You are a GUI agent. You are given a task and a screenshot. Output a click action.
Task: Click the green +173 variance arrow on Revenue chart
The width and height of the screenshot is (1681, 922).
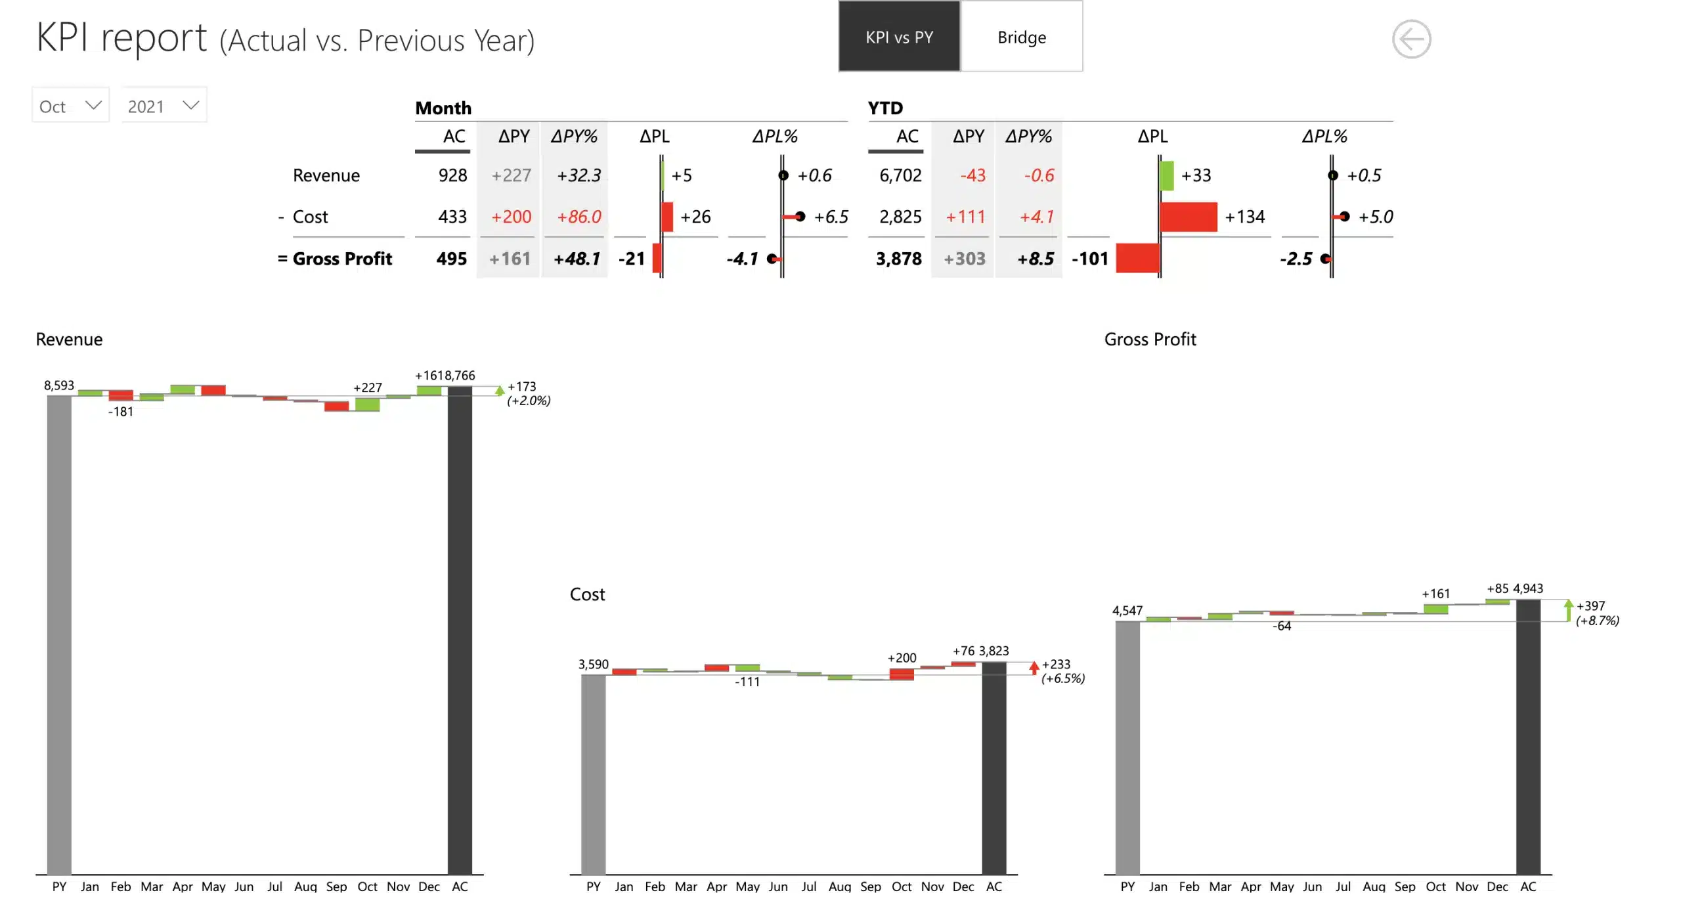click(x=501, y=390)
